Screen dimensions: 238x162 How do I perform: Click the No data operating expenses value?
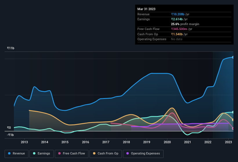177,39
